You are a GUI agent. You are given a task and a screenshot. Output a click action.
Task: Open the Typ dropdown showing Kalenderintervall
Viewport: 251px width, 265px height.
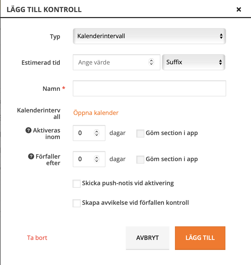pos(149,36)
